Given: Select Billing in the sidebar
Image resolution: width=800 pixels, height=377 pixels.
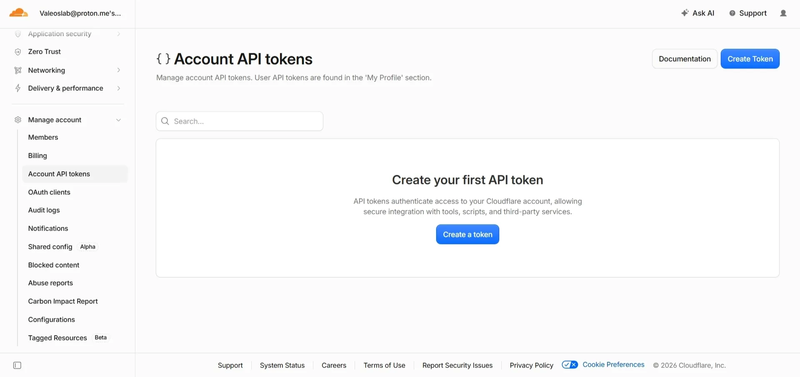Looking at the screenshot, I should [37, 156].
